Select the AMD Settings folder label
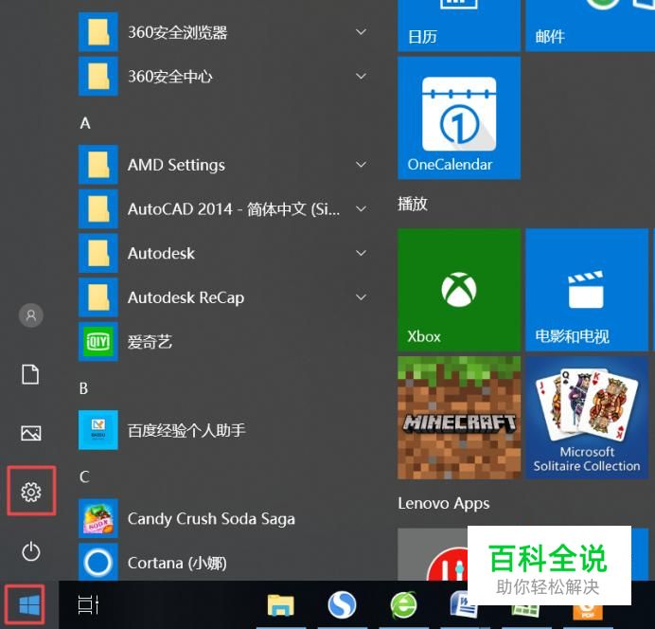Viewport: 655px width, 629px height. tap(176, 165)
